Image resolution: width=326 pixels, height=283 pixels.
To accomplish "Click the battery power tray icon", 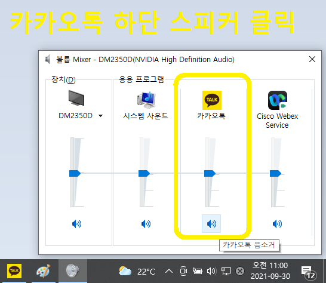I will click(x=197, y=271).
